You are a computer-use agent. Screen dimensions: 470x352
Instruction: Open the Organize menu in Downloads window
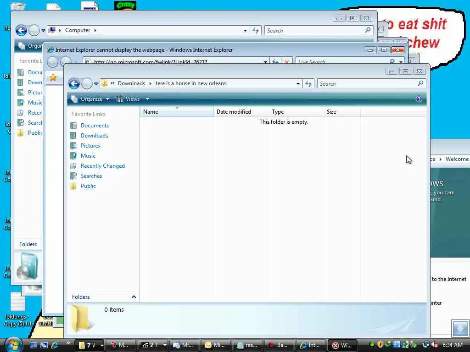pyautogui.click(x=90, y=99)
